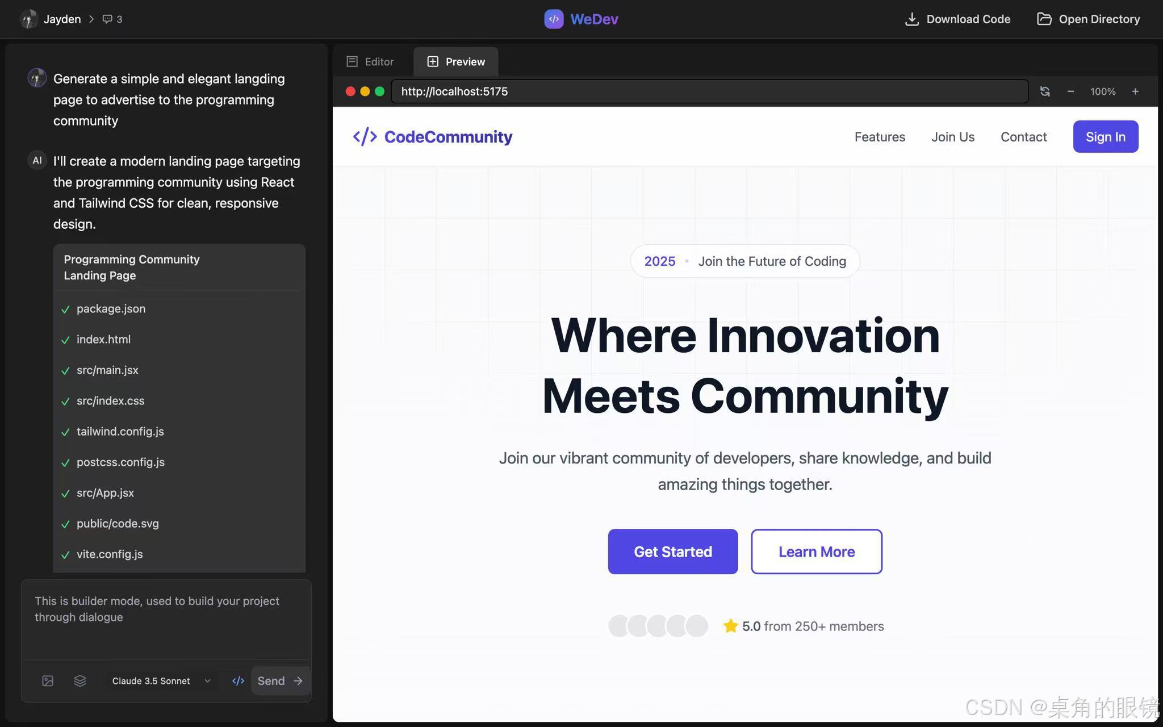The height and width of the screenshot is (727, 1163).
Task: Click the WeDev logo icon in header
Action: coord(554,19)
